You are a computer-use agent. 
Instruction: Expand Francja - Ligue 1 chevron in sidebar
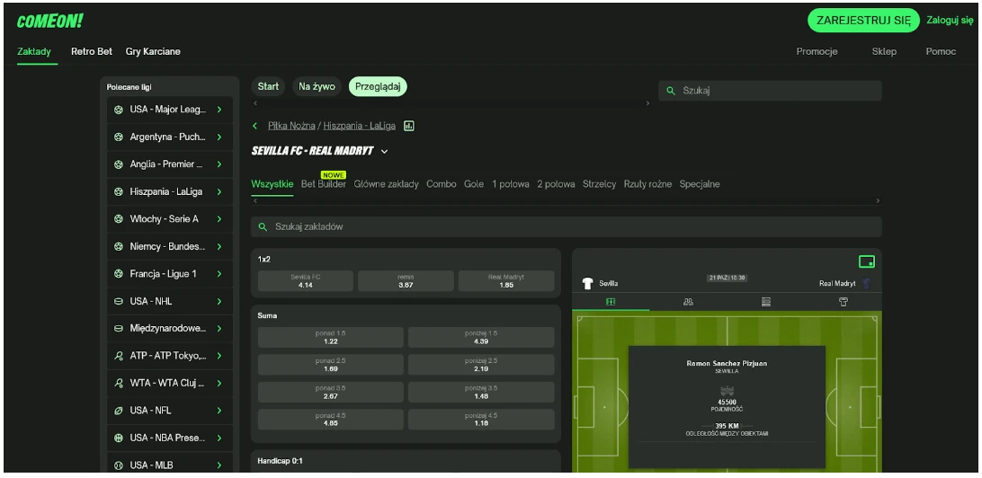pyautogui.click(x=219, y=274)
